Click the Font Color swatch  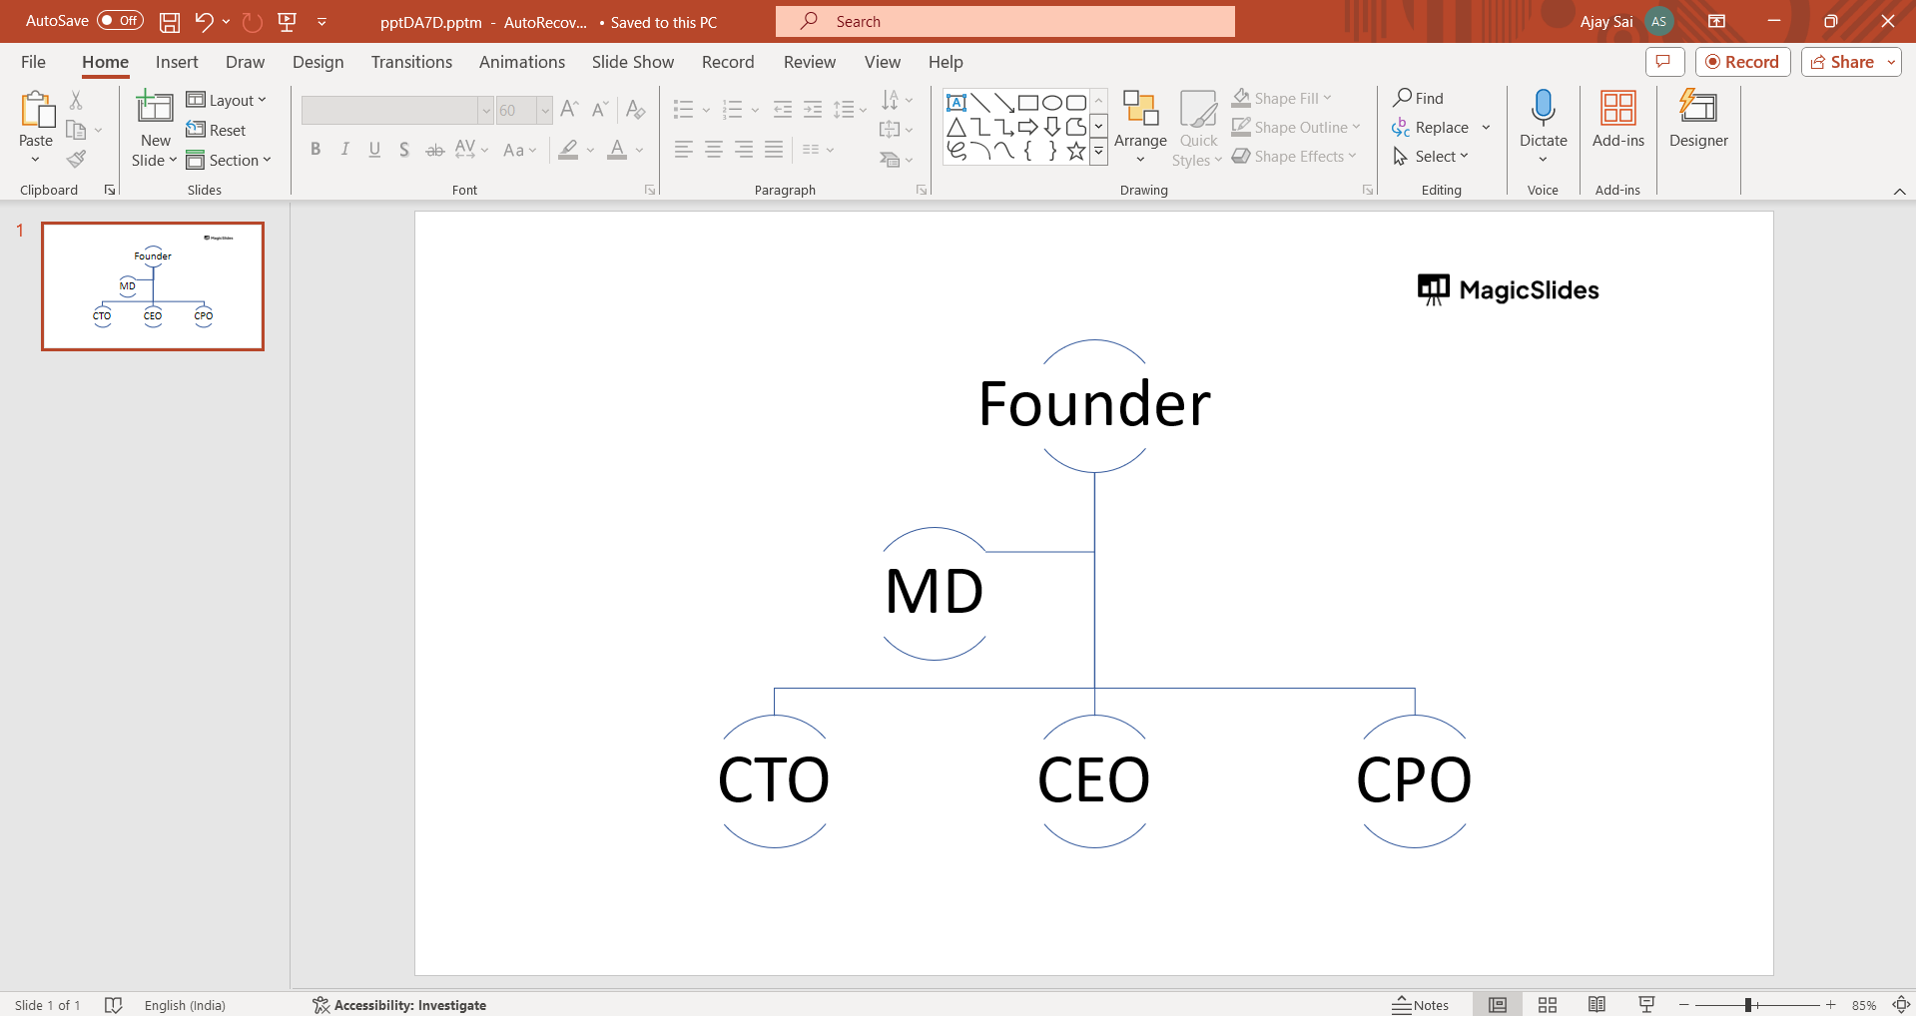pos(618,150)
